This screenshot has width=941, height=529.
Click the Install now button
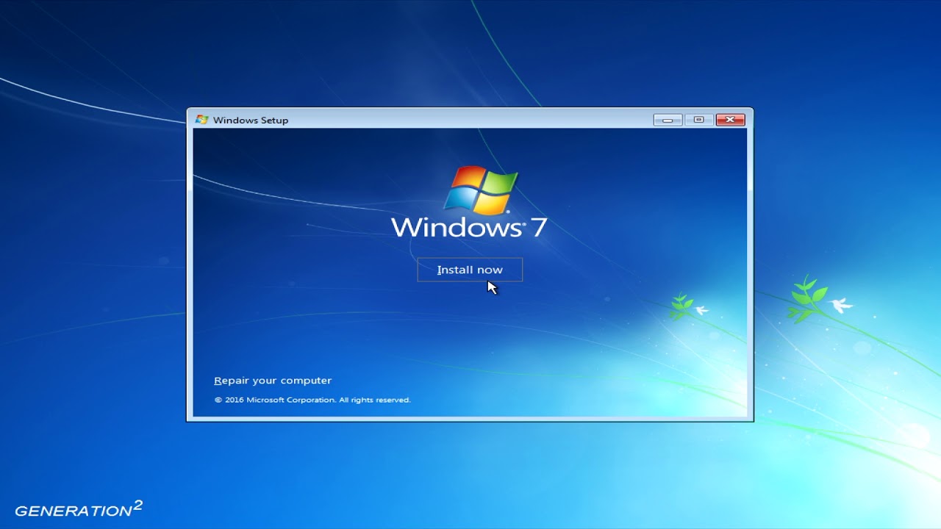pyautogui.click(x=470, y=270)
